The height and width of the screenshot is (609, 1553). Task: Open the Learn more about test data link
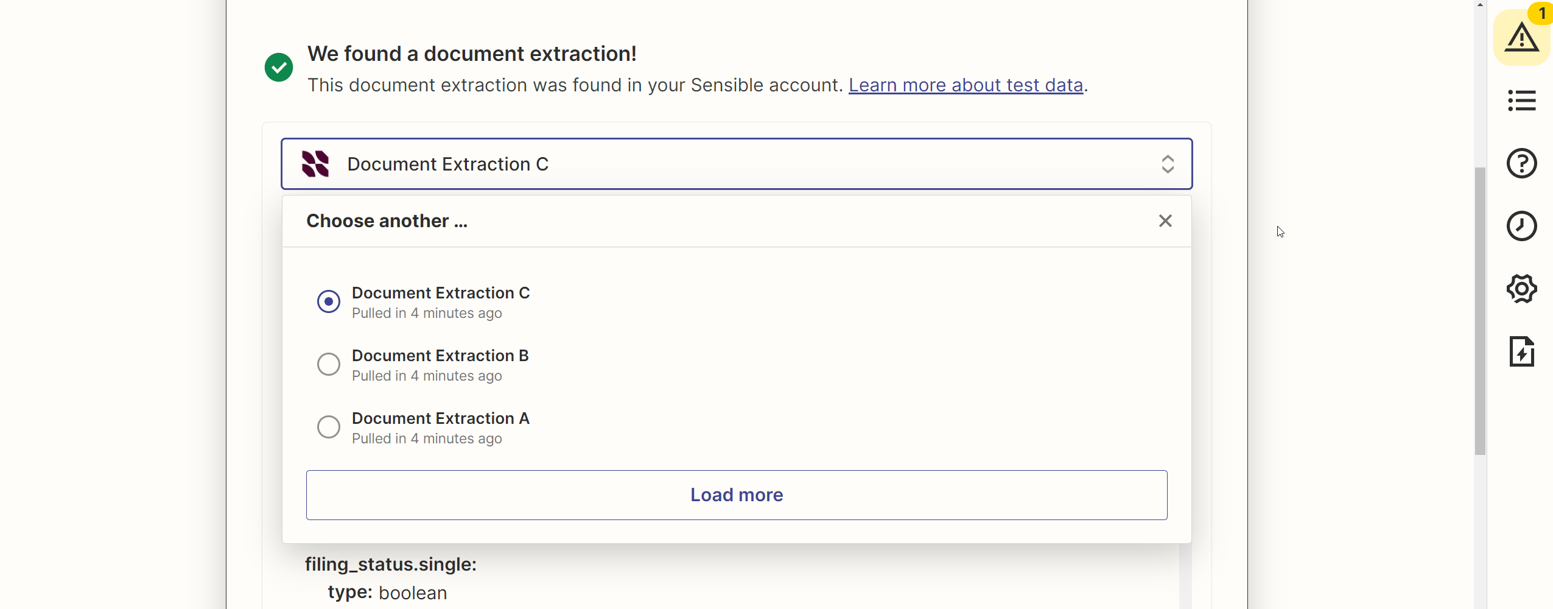point(966,85)
